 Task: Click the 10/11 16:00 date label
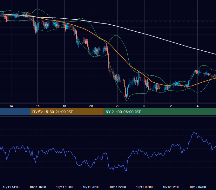(38, 187)
